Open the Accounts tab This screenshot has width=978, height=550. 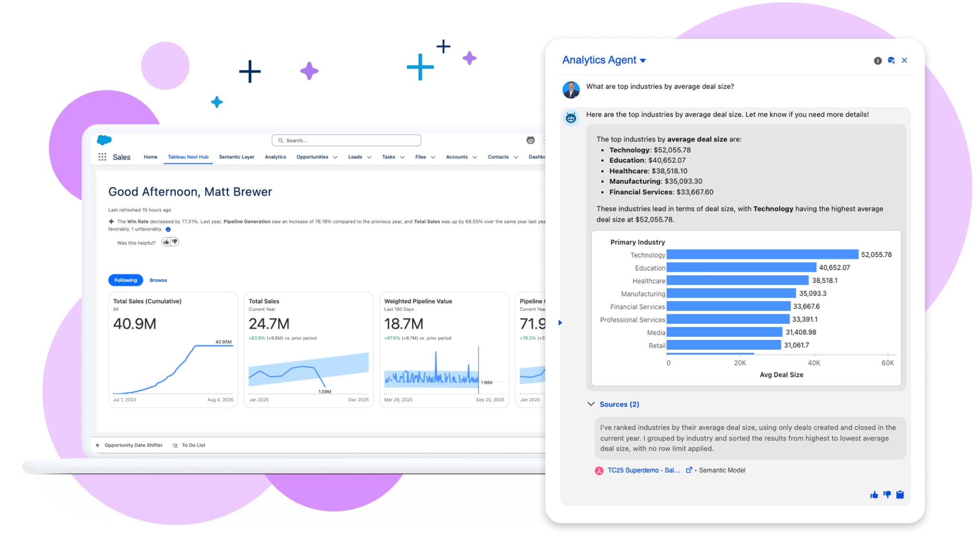point(457,157)
